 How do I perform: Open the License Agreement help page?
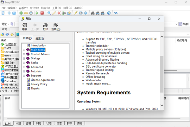(42, 80)
